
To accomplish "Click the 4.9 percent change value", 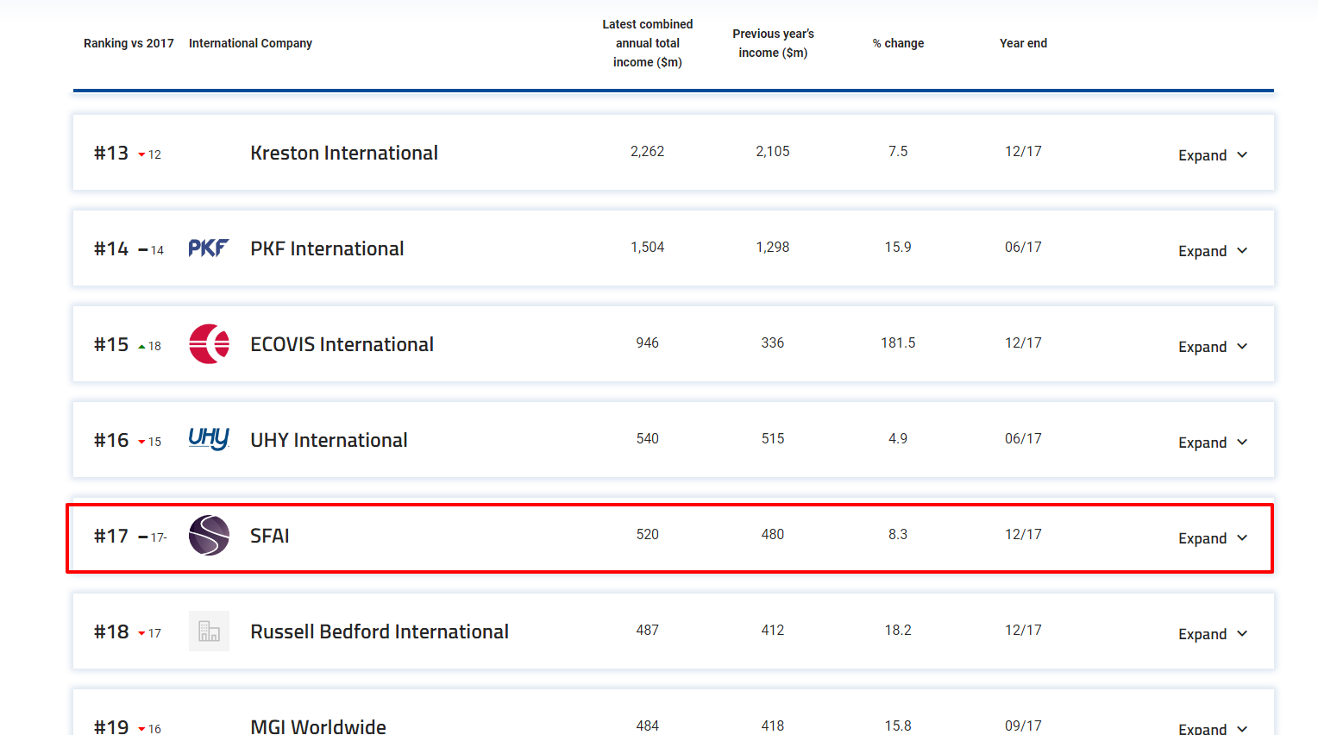I will (898, 439).
